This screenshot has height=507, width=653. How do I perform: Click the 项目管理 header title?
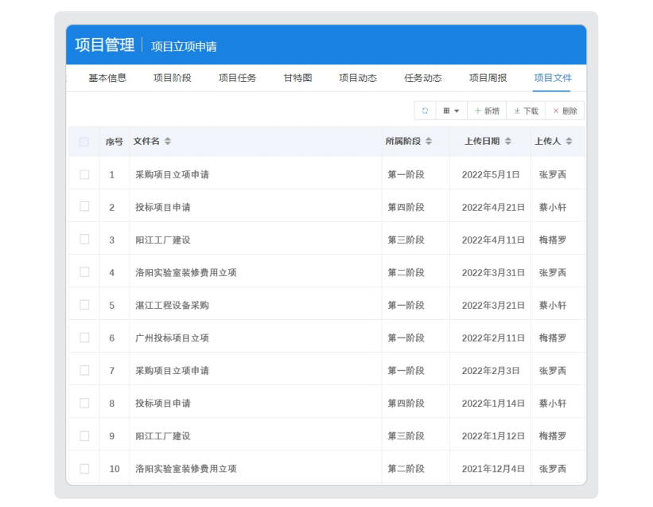(105, 45)
